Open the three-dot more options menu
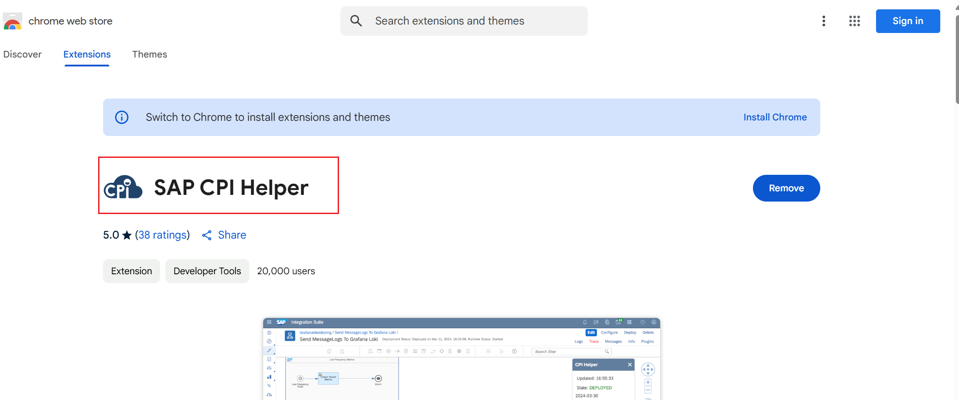Viewport: 959px width, 400px height. [x=823, y=21]
